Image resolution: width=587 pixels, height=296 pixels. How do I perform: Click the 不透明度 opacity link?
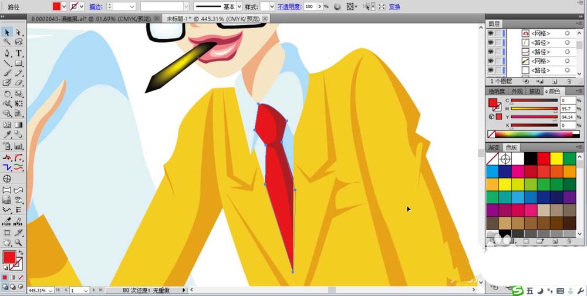pos(289,6)
